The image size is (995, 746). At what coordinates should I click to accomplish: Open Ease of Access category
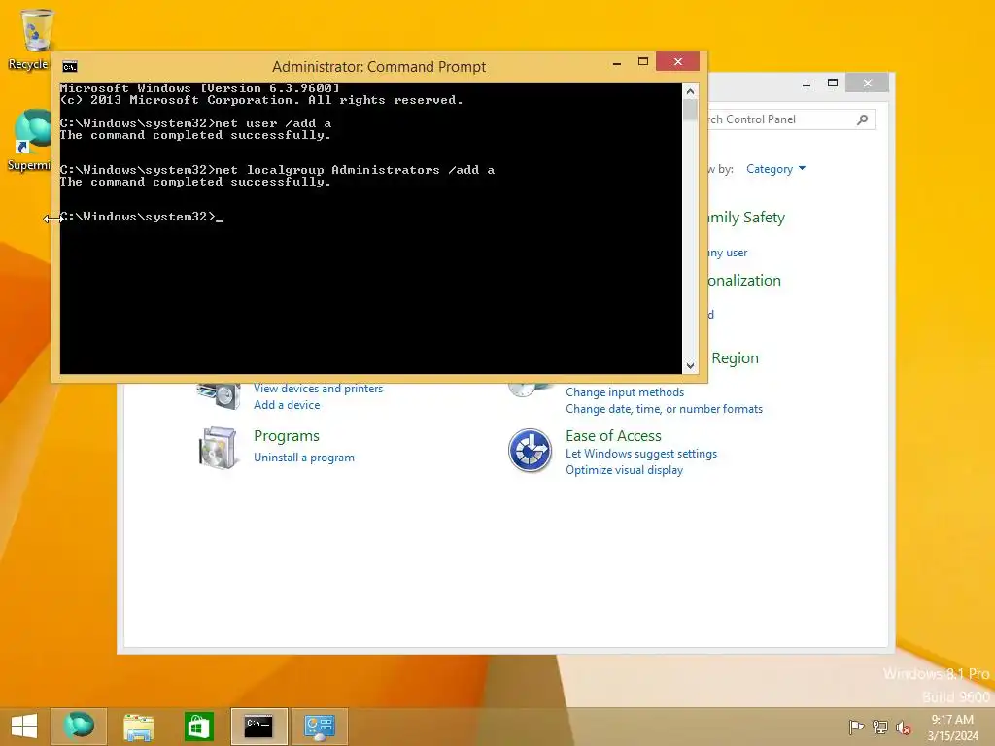click(613, 436)
